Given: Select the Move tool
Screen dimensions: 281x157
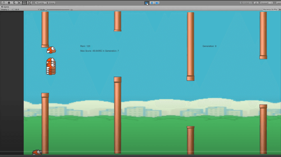Looking at the screenshot, I should coord(9,3).
